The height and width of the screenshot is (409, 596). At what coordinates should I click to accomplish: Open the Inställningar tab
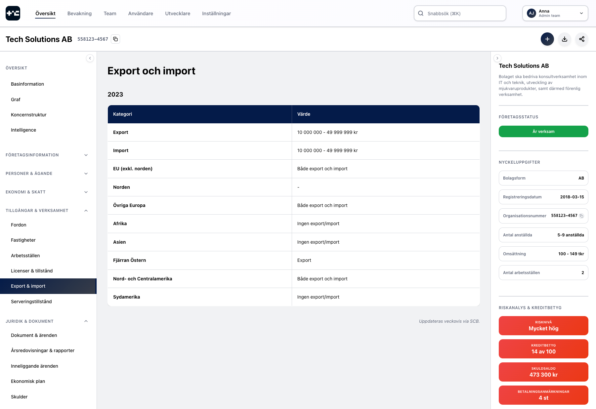[x=216, y=14]
